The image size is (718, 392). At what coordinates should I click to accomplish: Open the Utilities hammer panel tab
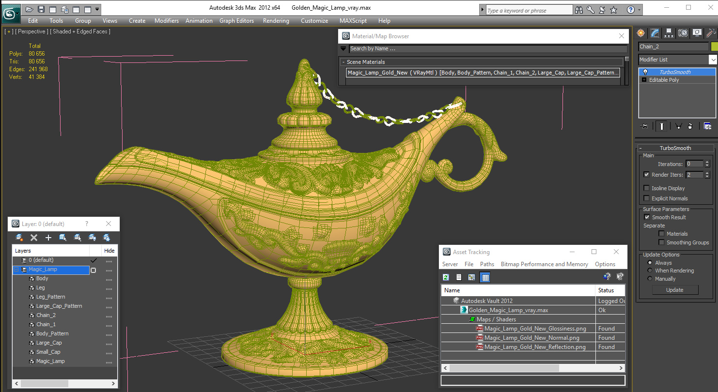coord(711,33)
